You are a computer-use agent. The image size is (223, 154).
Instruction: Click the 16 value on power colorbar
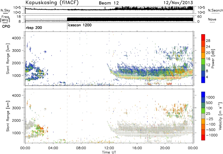(x=208, y=59)
